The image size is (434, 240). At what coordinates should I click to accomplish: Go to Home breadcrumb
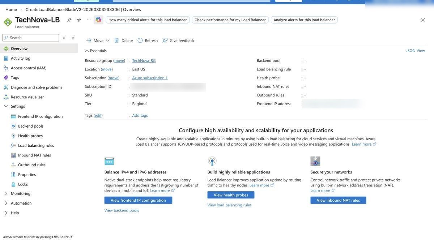[11, 9]
